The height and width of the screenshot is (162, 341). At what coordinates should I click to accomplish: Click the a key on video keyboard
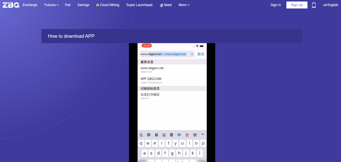[145, 153]
